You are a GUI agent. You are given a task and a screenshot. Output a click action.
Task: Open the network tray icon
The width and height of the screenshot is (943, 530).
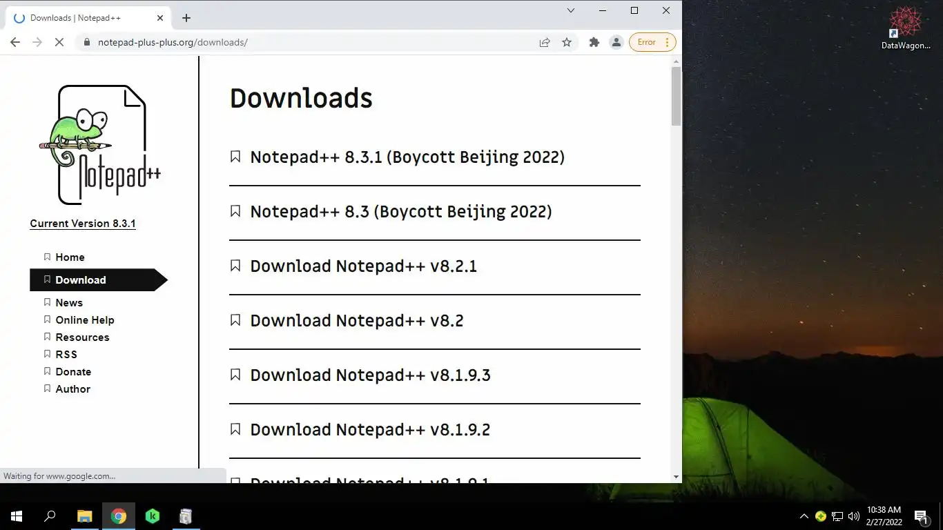837,516
